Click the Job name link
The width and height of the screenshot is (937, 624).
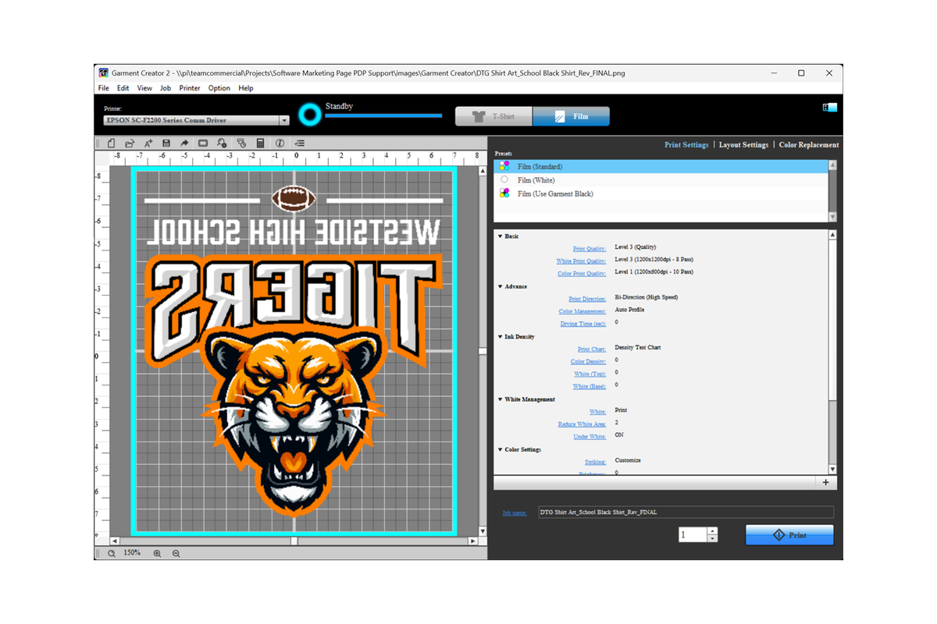(515, 512)
